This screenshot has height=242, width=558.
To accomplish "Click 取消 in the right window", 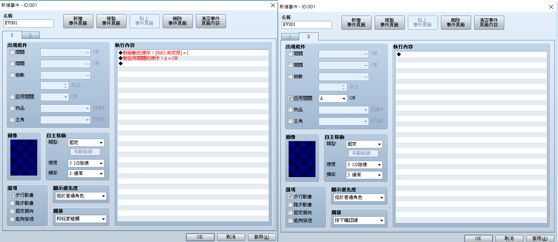I will coord(509,239).
